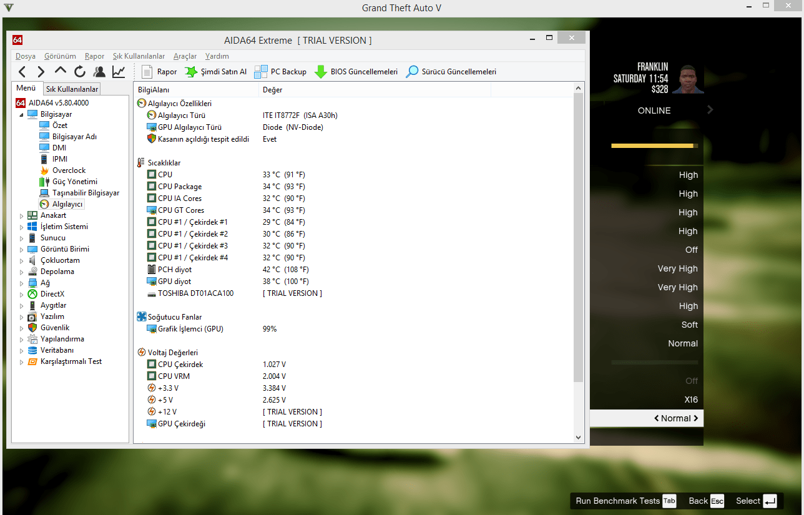The width and height of the screenshot is (804, 515).
Task: Select the Algılayıcı tree item
Action: click(x=67, y=204)
